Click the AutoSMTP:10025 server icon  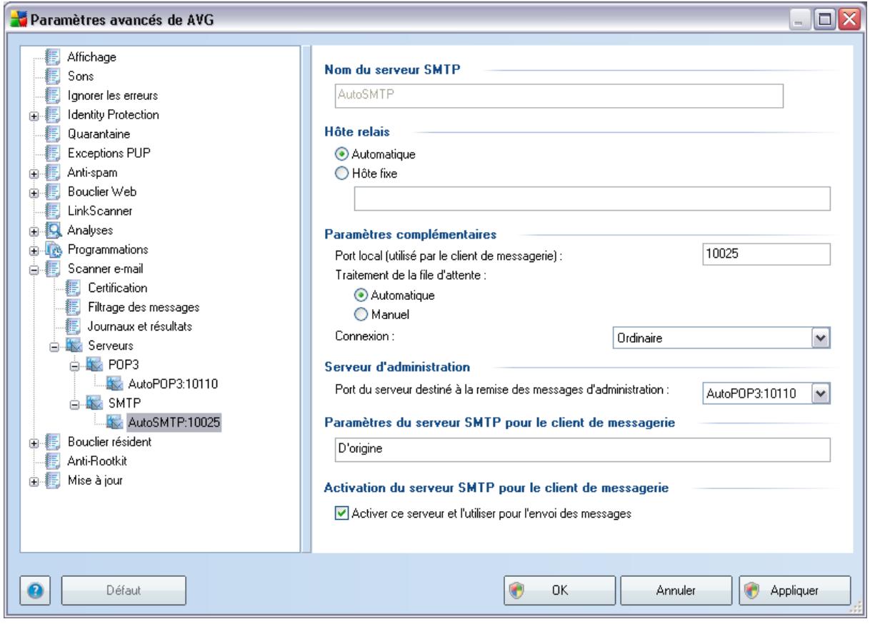click(x=116, y=423)
